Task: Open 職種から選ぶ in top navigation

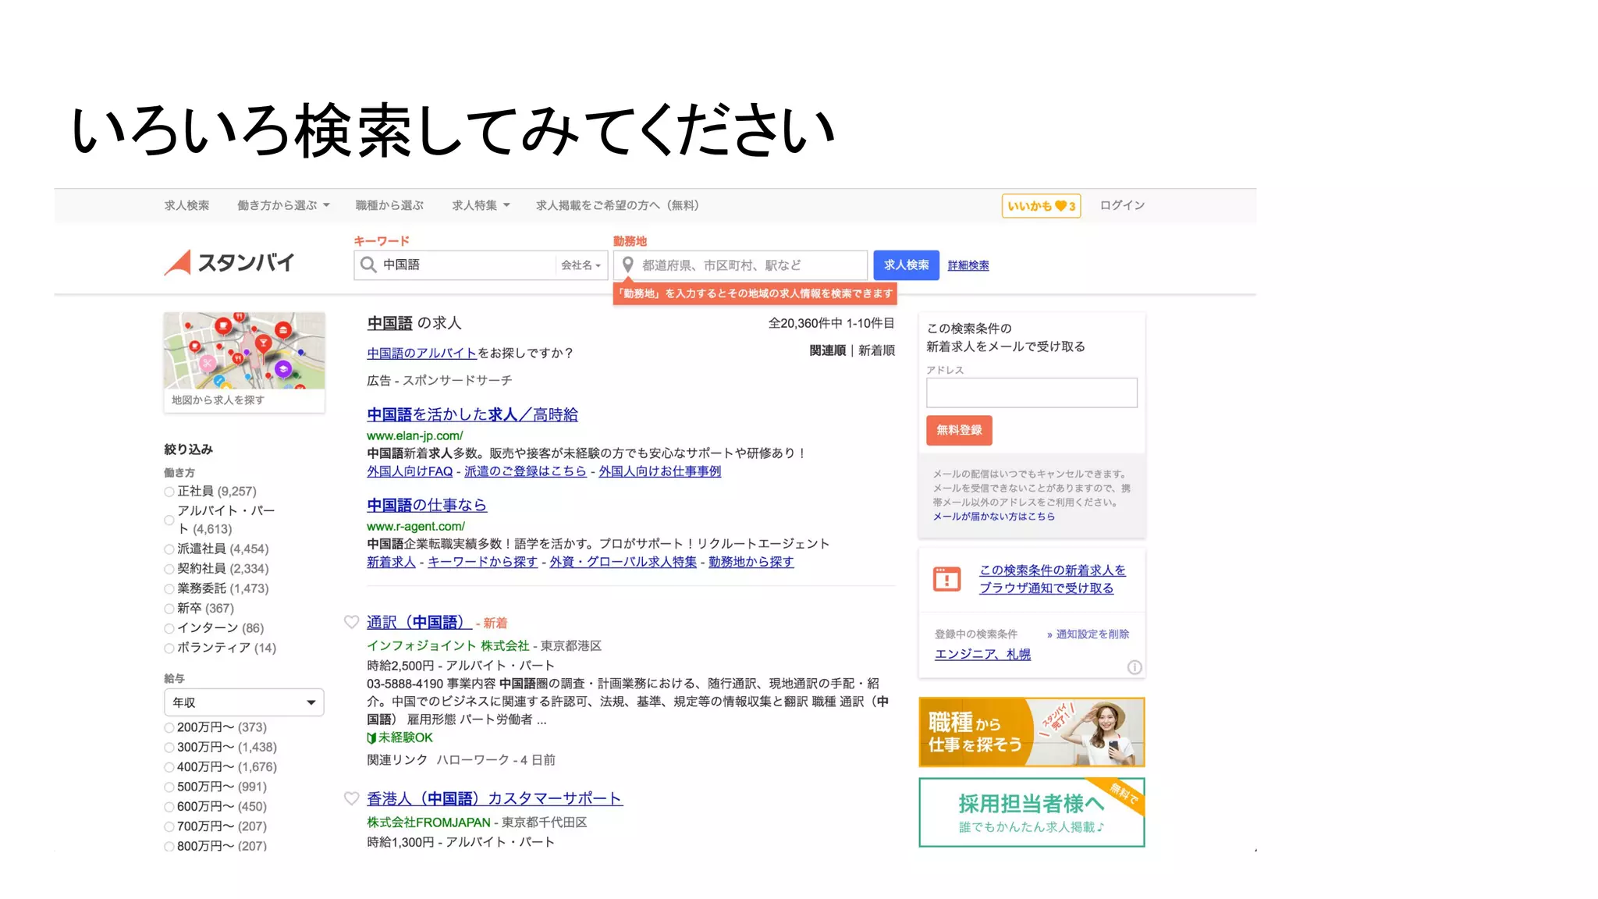Action: [x=389, y=205]
